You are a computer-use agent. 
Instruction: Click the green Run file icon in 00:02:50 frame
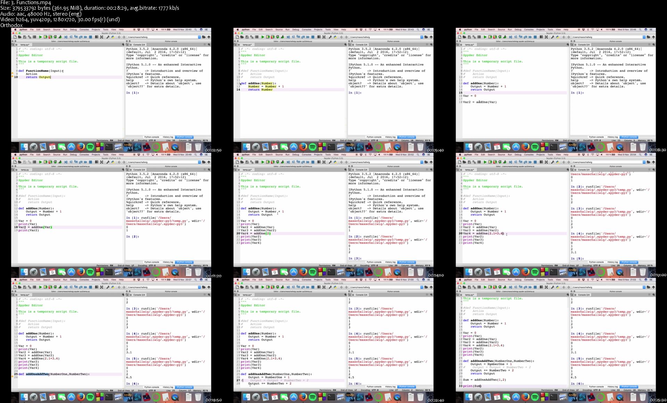pyautogui.click(x=40, y=37)
